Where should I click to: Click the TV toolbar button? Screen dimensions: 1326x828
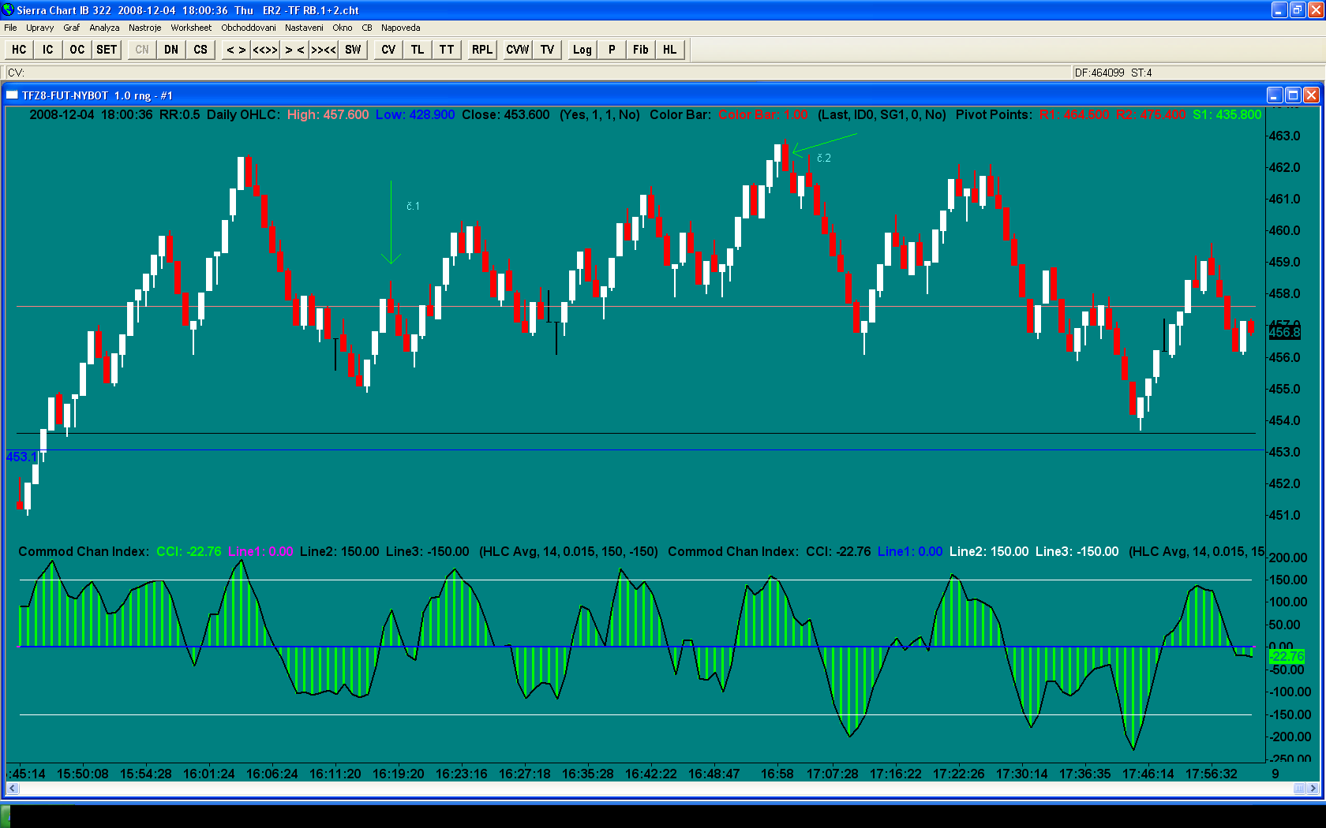click(547, 50)
